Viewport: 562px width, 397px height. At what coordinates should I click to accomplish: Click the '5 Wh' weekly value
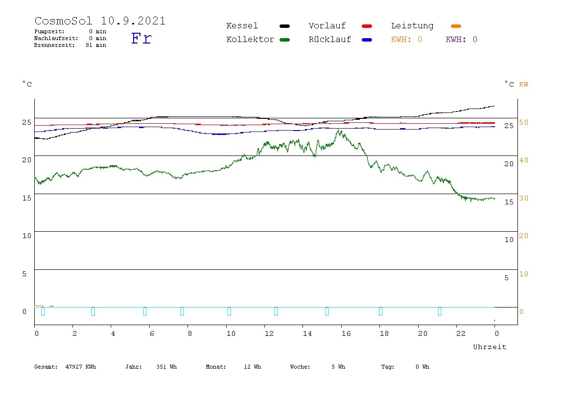tap(338, 367)
